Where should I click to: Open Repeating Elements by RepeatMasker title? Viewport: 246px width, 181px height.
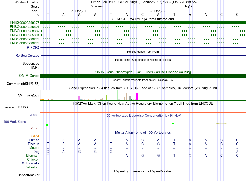pos(143,171)
